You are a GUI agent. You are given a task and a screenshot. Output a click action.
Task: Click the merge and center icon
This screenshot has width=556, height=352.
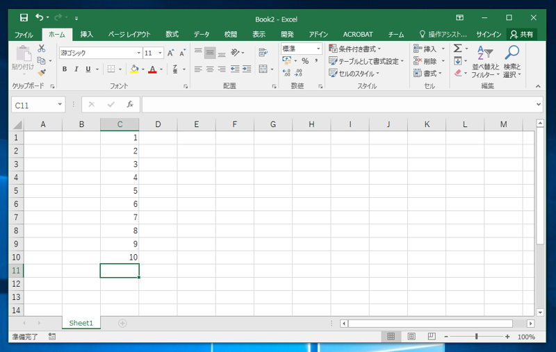263,69
